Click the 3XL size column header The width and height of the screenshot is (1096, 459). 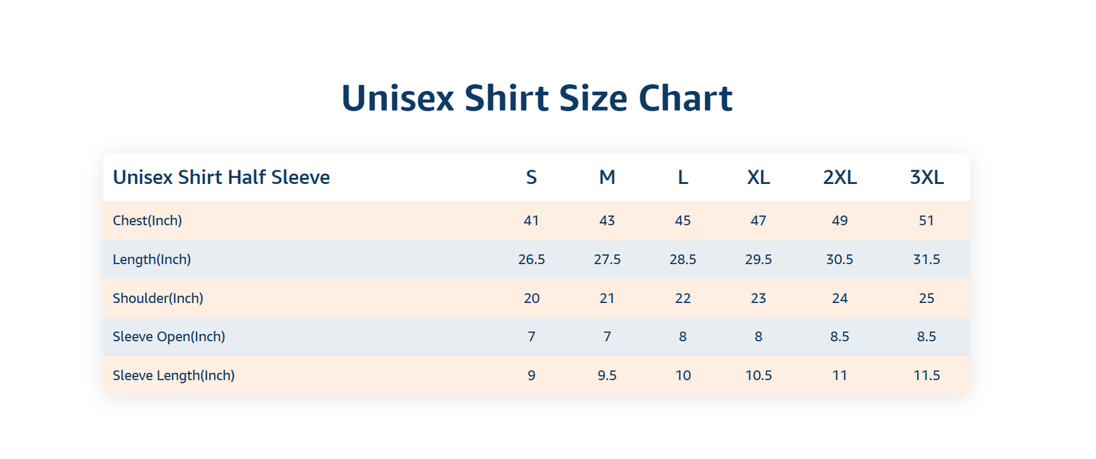click(927, 177)
